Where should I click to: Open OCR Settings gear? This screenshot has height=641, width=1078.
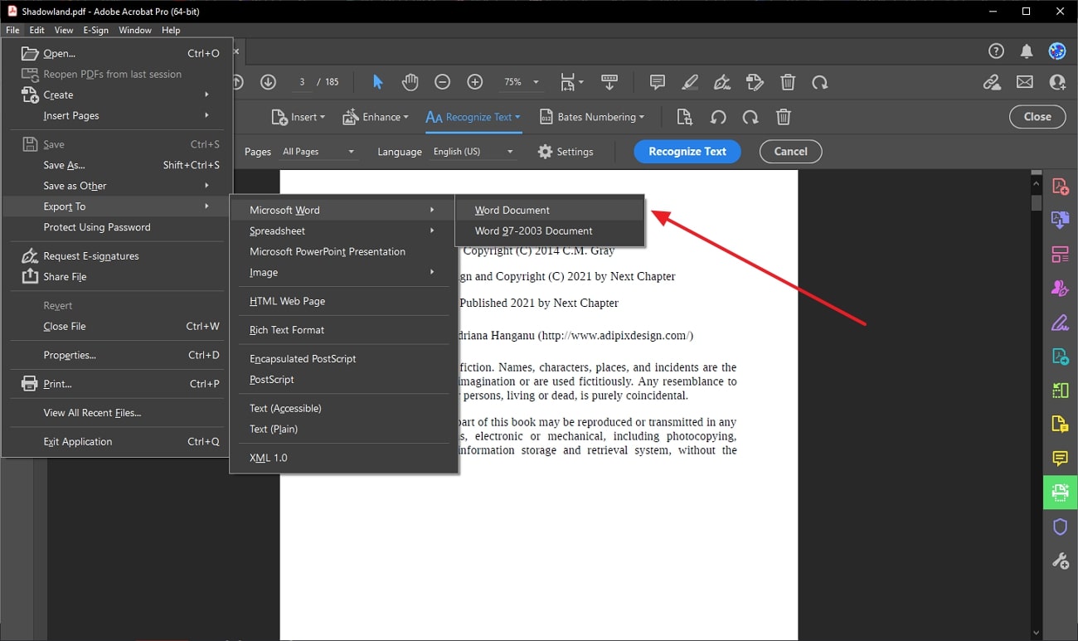point(566,152)
